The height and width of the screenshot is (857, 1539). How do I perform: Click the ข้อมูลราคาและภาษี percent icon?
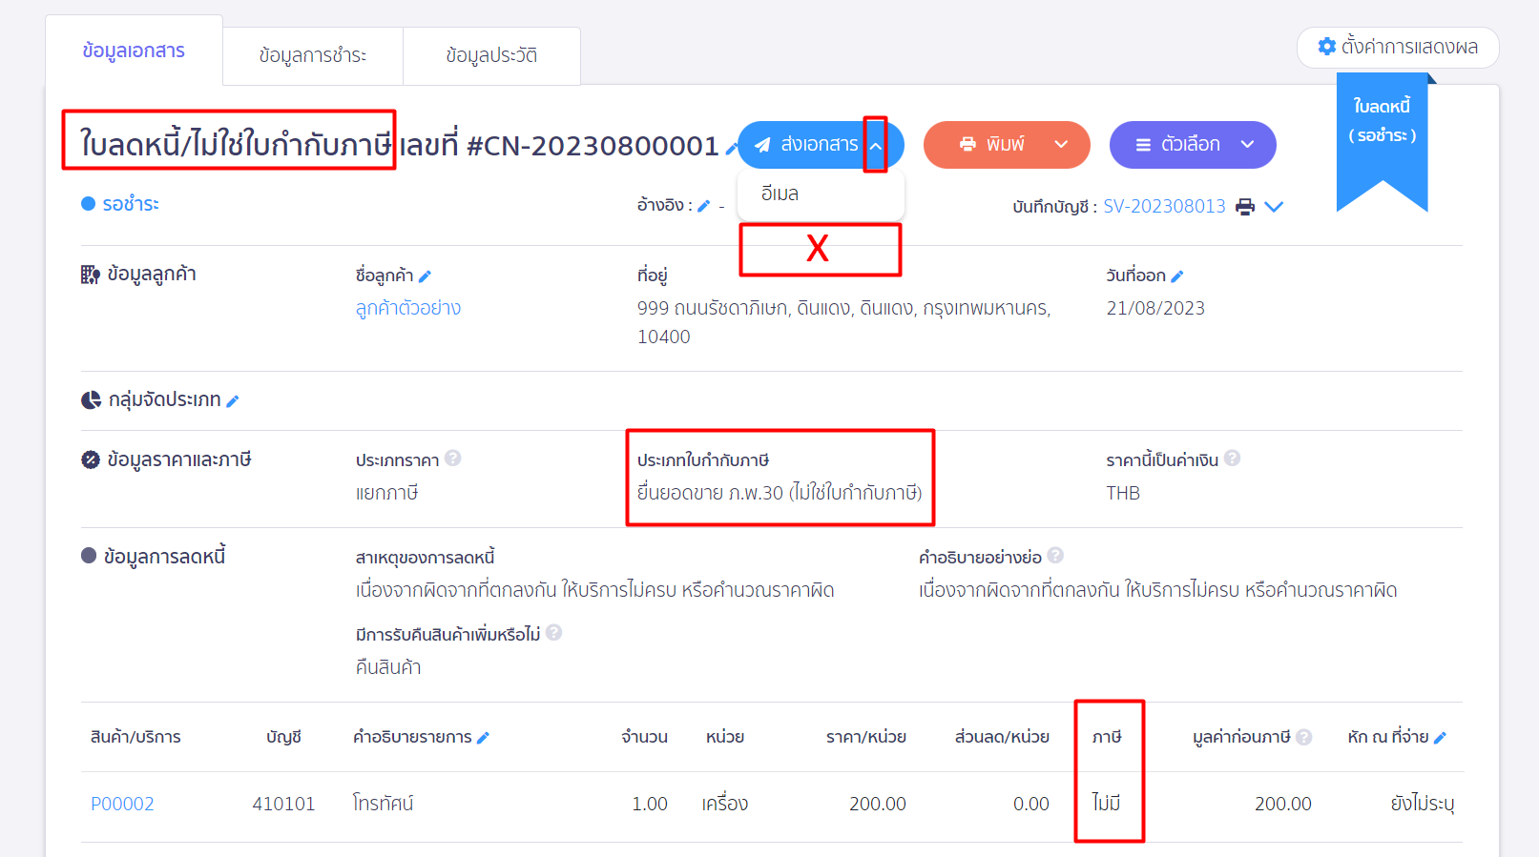pos(91,460)
